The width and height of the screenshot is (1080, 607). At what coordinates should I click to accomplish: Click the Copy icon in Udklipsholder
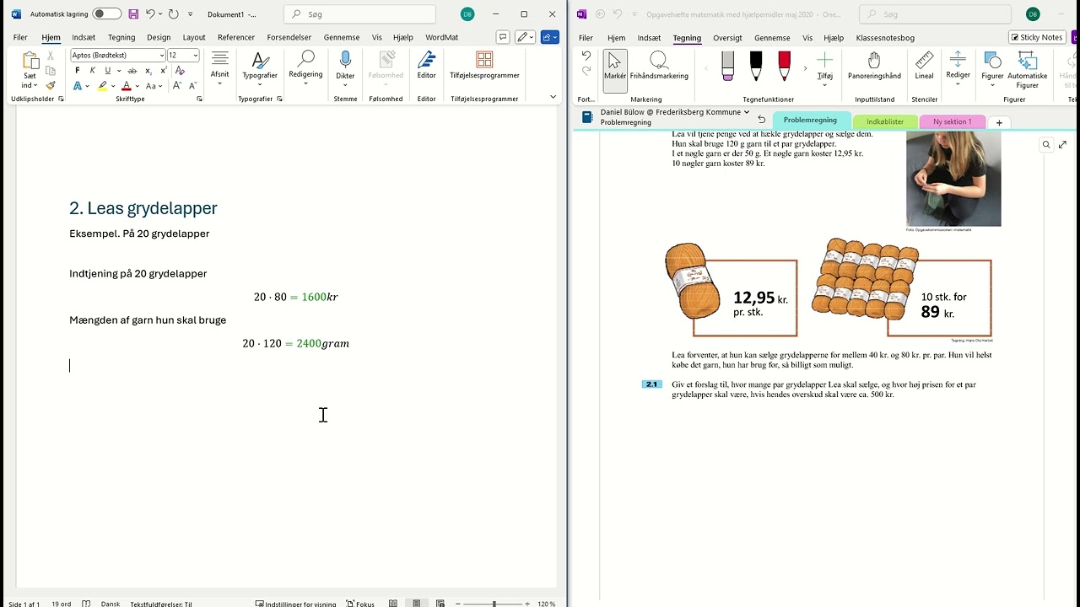tap(51, 71)
